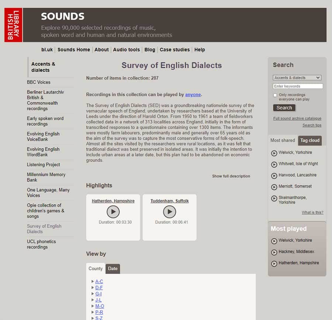Open Case studies in navigation
This screenshot has width=332, height=320.
tap(175, 50)
